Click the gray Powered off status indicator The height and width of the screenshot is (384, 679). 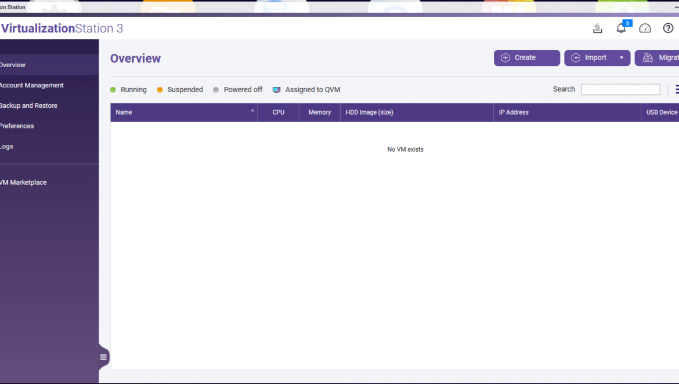point(216,90)
